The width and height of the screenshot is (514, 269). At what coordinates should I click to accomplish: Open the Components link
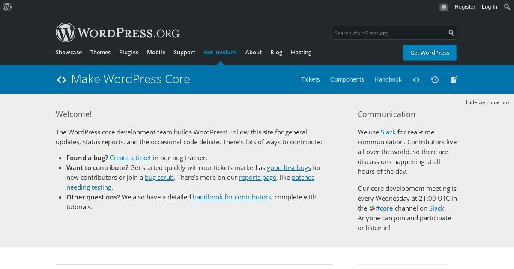(347, 79)
